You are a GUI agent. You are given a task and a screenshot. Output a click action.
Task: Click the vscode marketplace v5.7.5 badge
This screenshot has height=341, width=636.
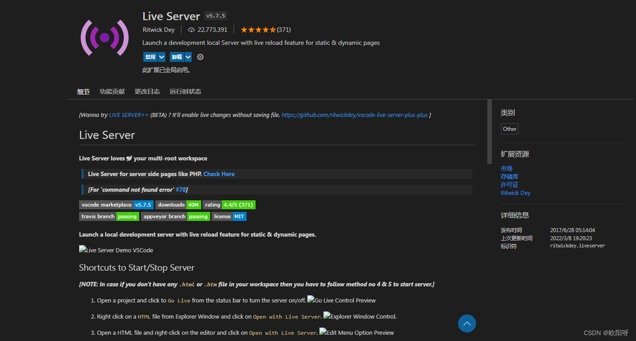coord(116,205)
